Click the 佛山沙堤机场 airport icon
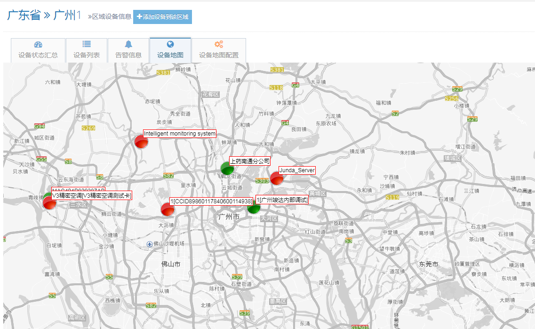This screenshot has width=535, height=329. pos(150,244)
